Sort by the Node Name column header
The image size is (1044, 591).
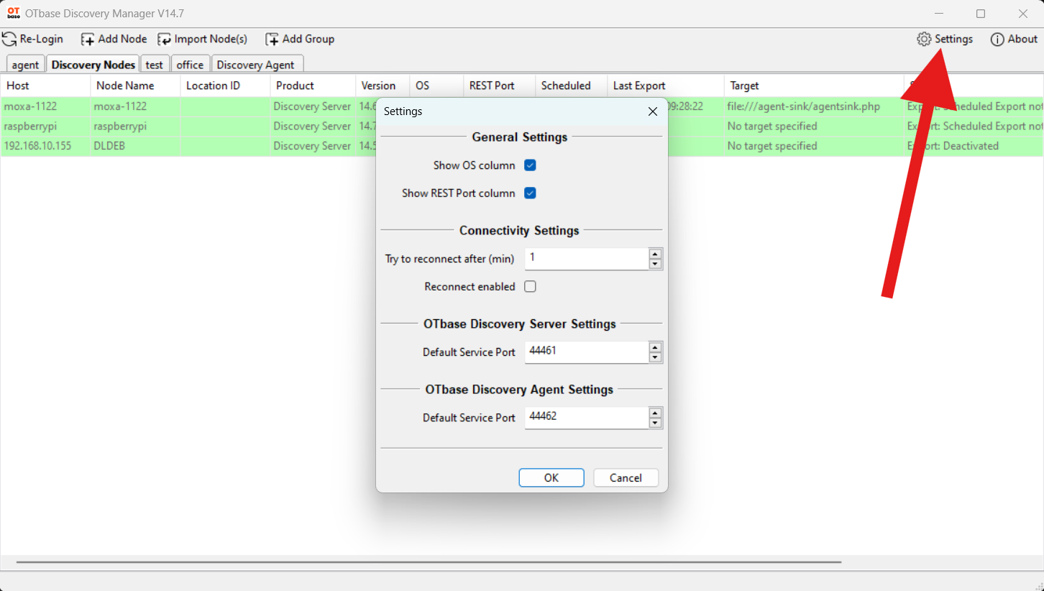pyautogui.click(x=135, y=86)
